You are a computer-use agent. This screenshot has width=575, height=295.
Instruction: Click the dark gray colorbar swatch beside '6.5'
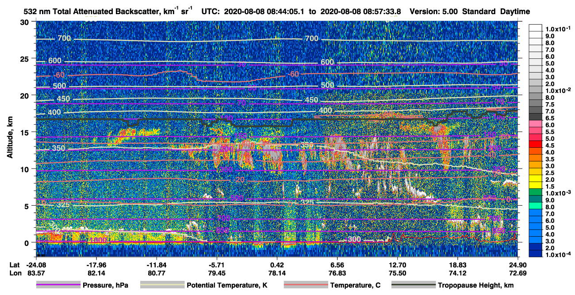(536, 117)
